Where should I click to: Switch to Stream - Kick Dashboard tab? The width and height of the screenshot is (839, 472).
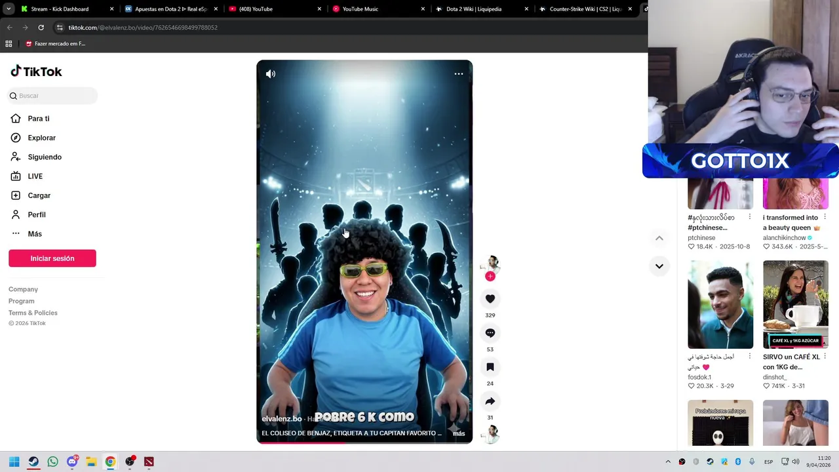(x=66, y=9)
